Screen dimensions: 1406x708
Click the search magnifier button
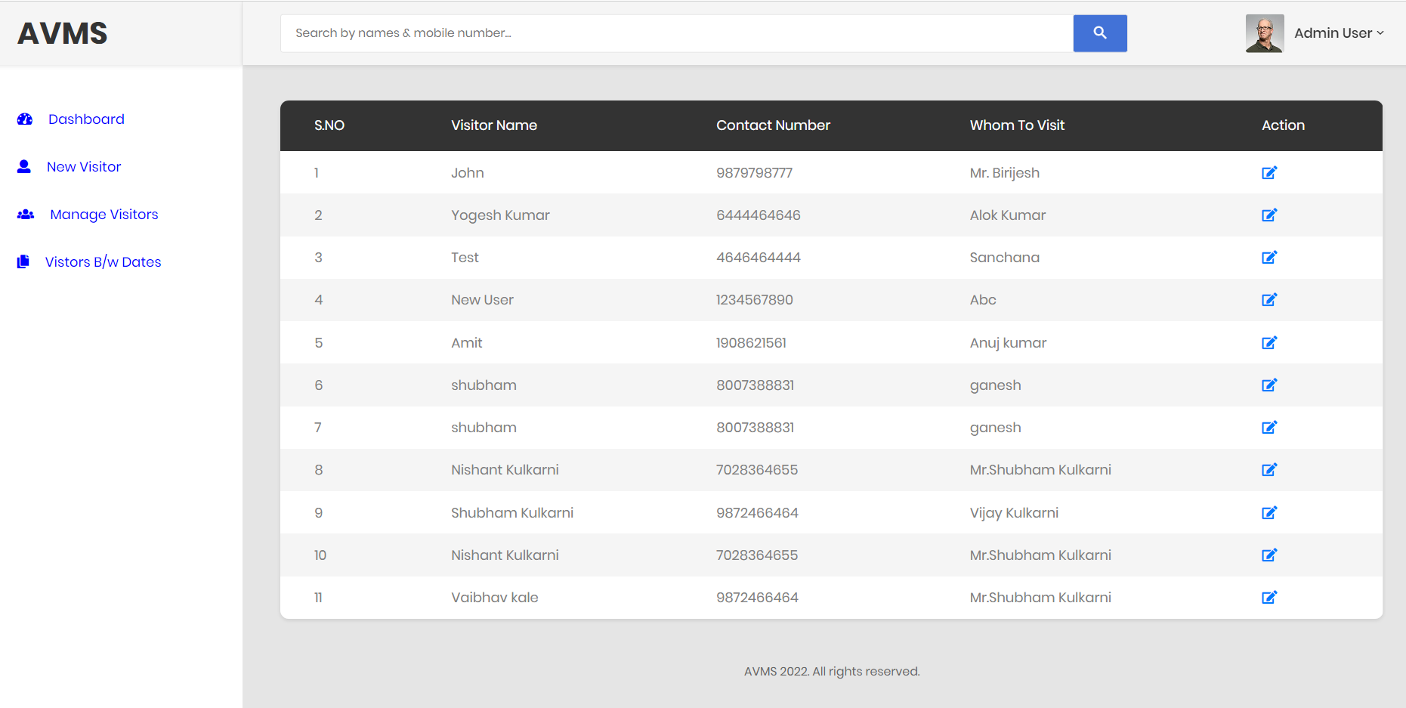click(x=1099, y=33)
